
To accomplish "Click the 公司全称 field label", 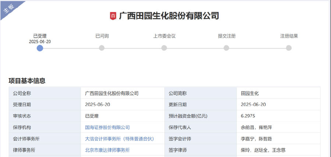I will pos(22,93).
